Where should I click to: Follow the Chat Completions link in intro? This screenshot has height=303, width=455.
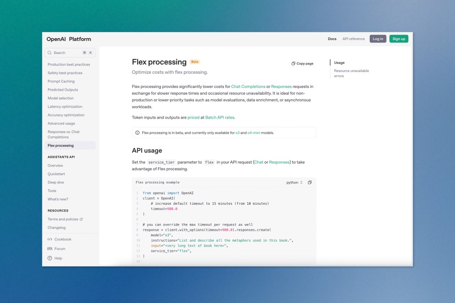(248, 87)
